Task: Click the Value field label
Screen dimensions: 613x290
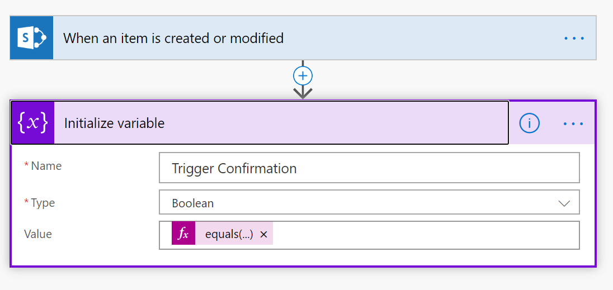Action: [x=38, y=234]
